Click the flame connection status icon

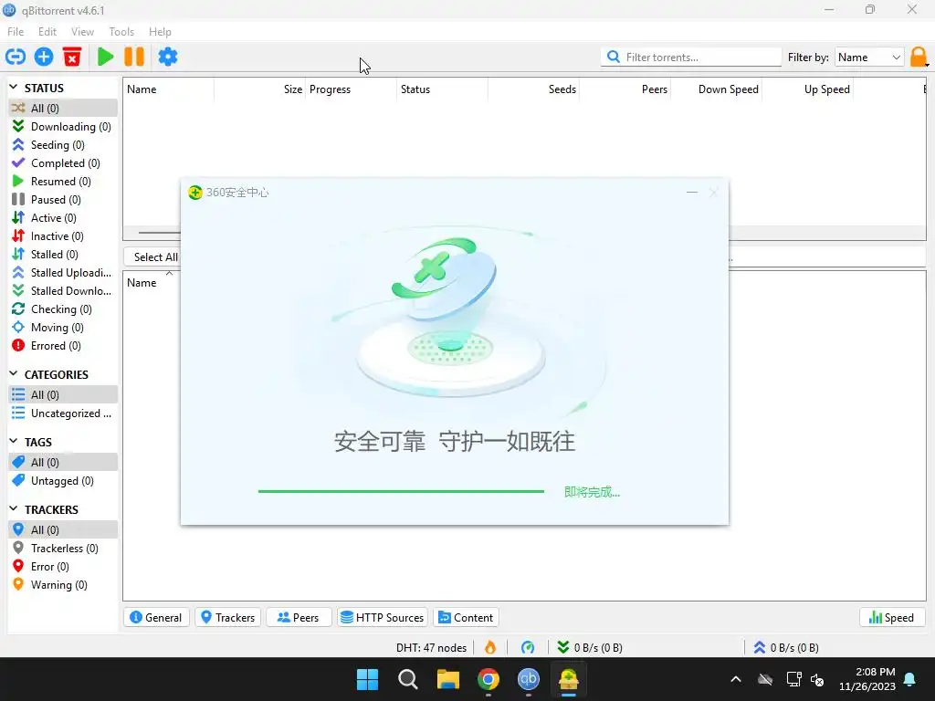tap(489, 647)
